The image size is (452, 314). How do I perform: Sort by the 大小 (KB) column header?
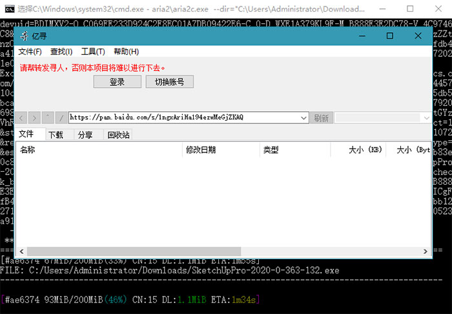tap(358, 150)
